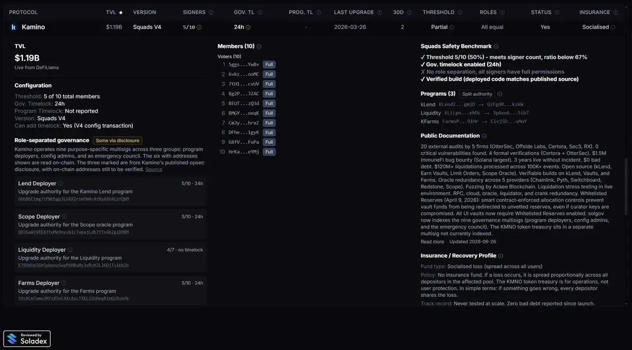
Task: Sort by the PROTOCOL column header
Action: click(23, 13)
